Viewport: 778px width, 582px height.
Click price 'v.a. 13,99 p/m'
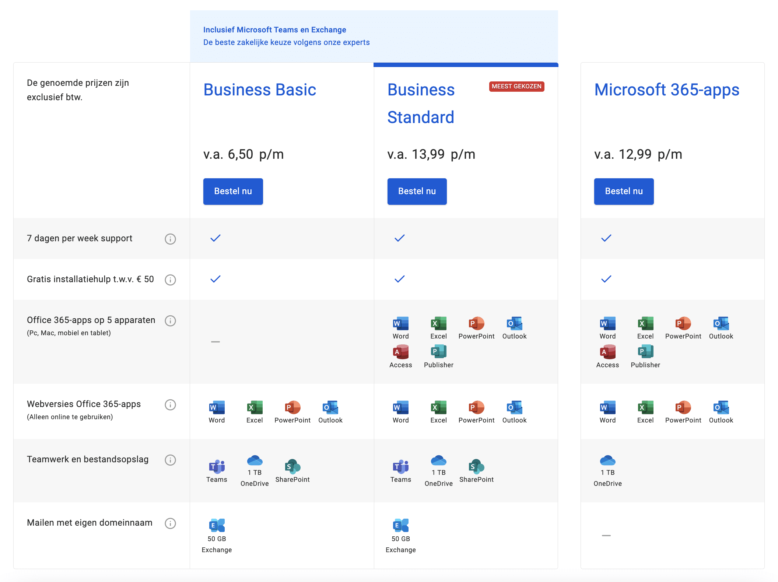(431, 154)
